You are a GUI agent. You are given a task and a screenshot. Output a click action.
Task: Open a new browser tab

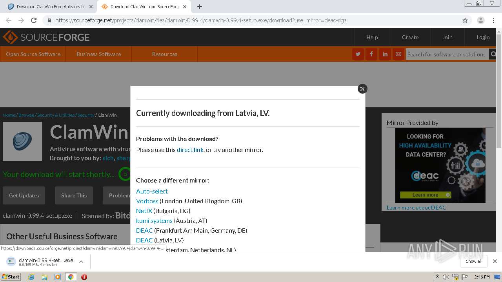coord(199,7)
